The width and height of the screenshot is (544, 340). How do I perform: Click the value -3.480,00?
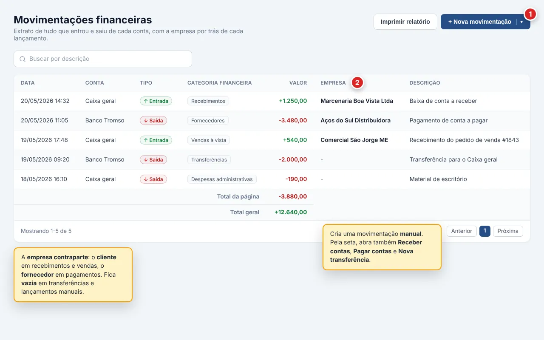pos(293,121)
